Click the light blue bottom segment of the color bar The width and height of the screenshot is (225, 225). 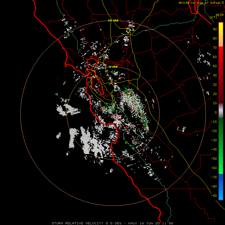[221, 194]
